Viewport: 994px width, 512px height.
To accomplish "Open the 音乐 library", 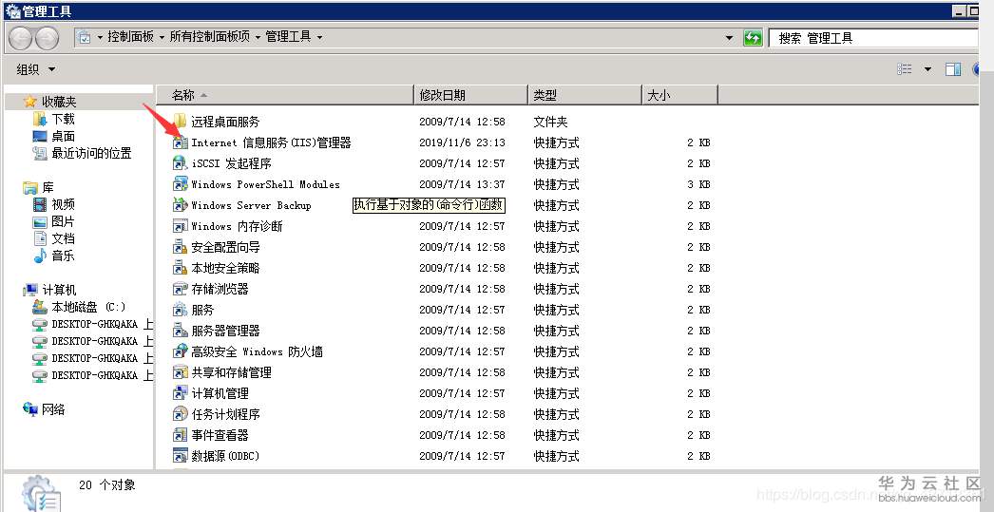I will [x=63, y=256].
